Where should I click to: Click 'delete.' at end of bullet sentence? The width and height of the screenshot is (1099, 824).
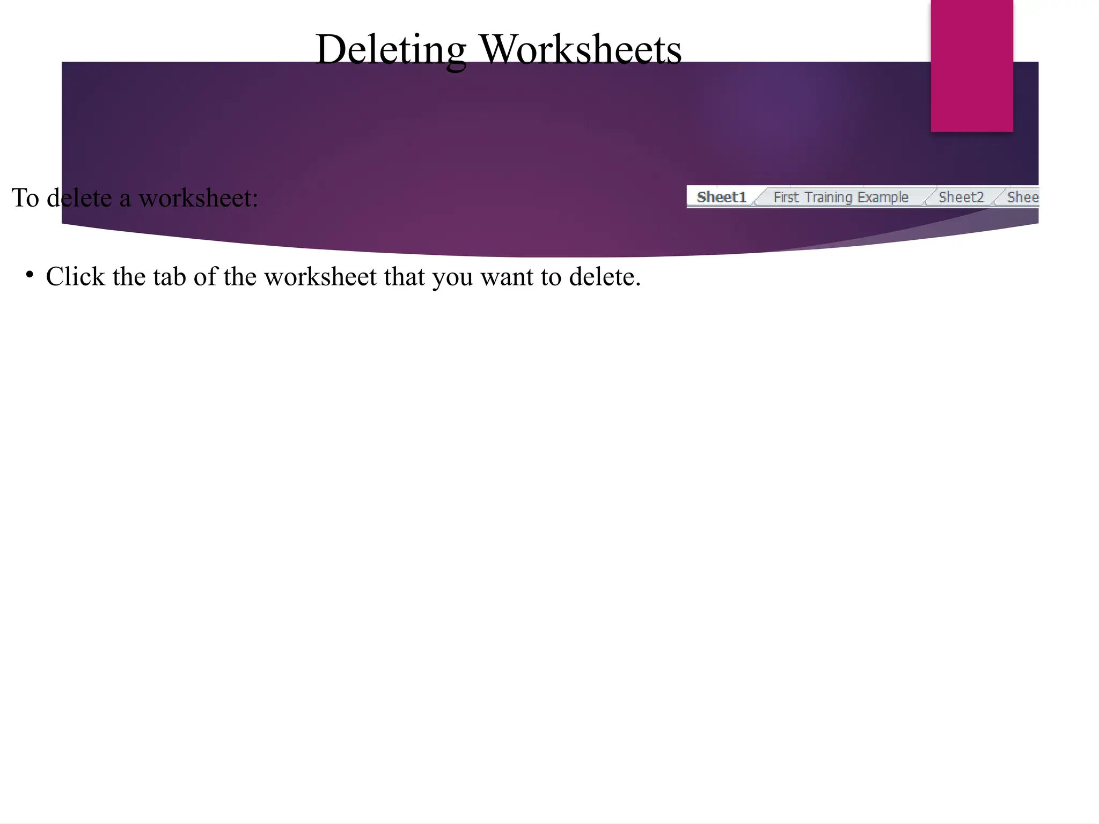[605, 277]
